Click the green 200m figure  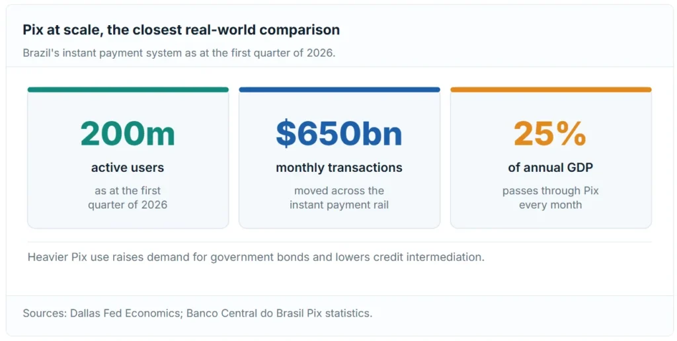point(128,133)
